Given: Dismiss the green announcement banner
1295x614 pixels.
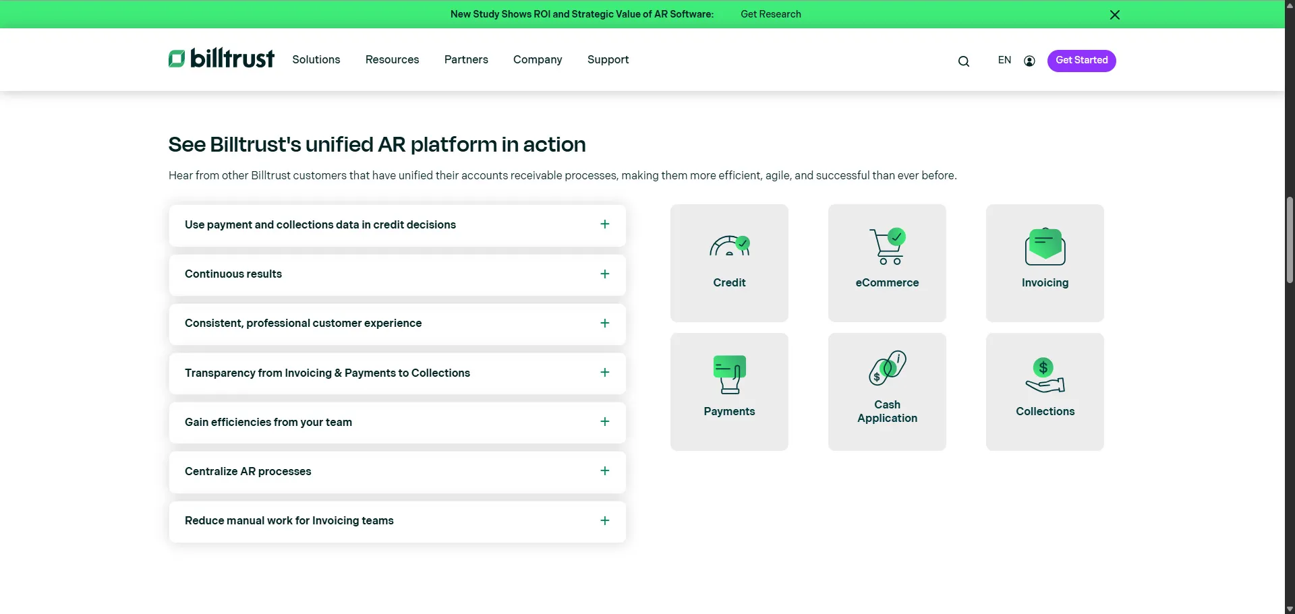Looking at the screenshot, I should click(x=1115, y=15).
